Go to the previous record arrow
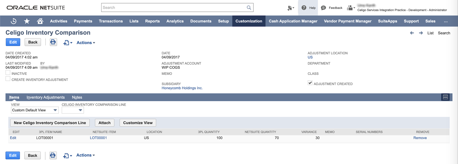Viewport: 458px width, 164px height. coord(412,33)
